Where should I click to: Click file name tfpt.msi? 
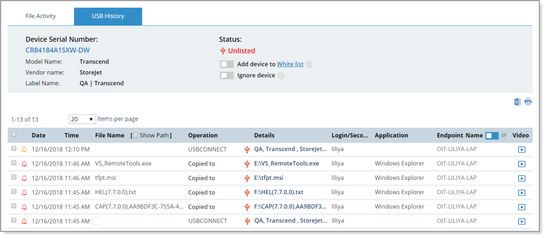click(105, 177)
